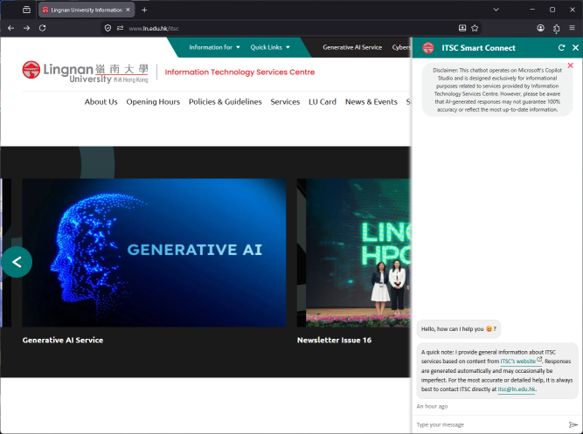
Task: Open the News & Events menu
Action: pos(371,102)
